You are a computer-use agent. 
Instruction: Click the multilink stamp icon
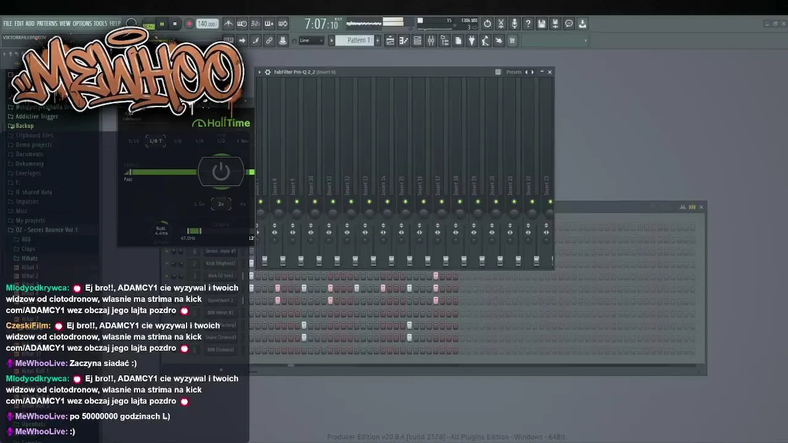[x=283, y=41]
